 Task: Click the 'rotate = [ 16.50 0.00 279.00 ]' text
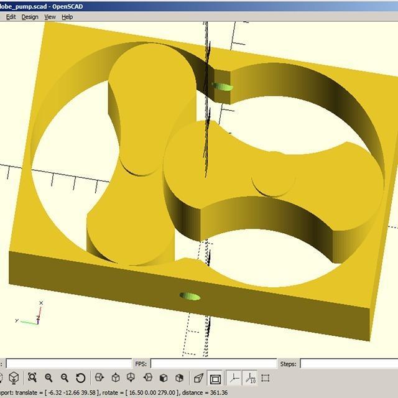[x=140, y=392]
